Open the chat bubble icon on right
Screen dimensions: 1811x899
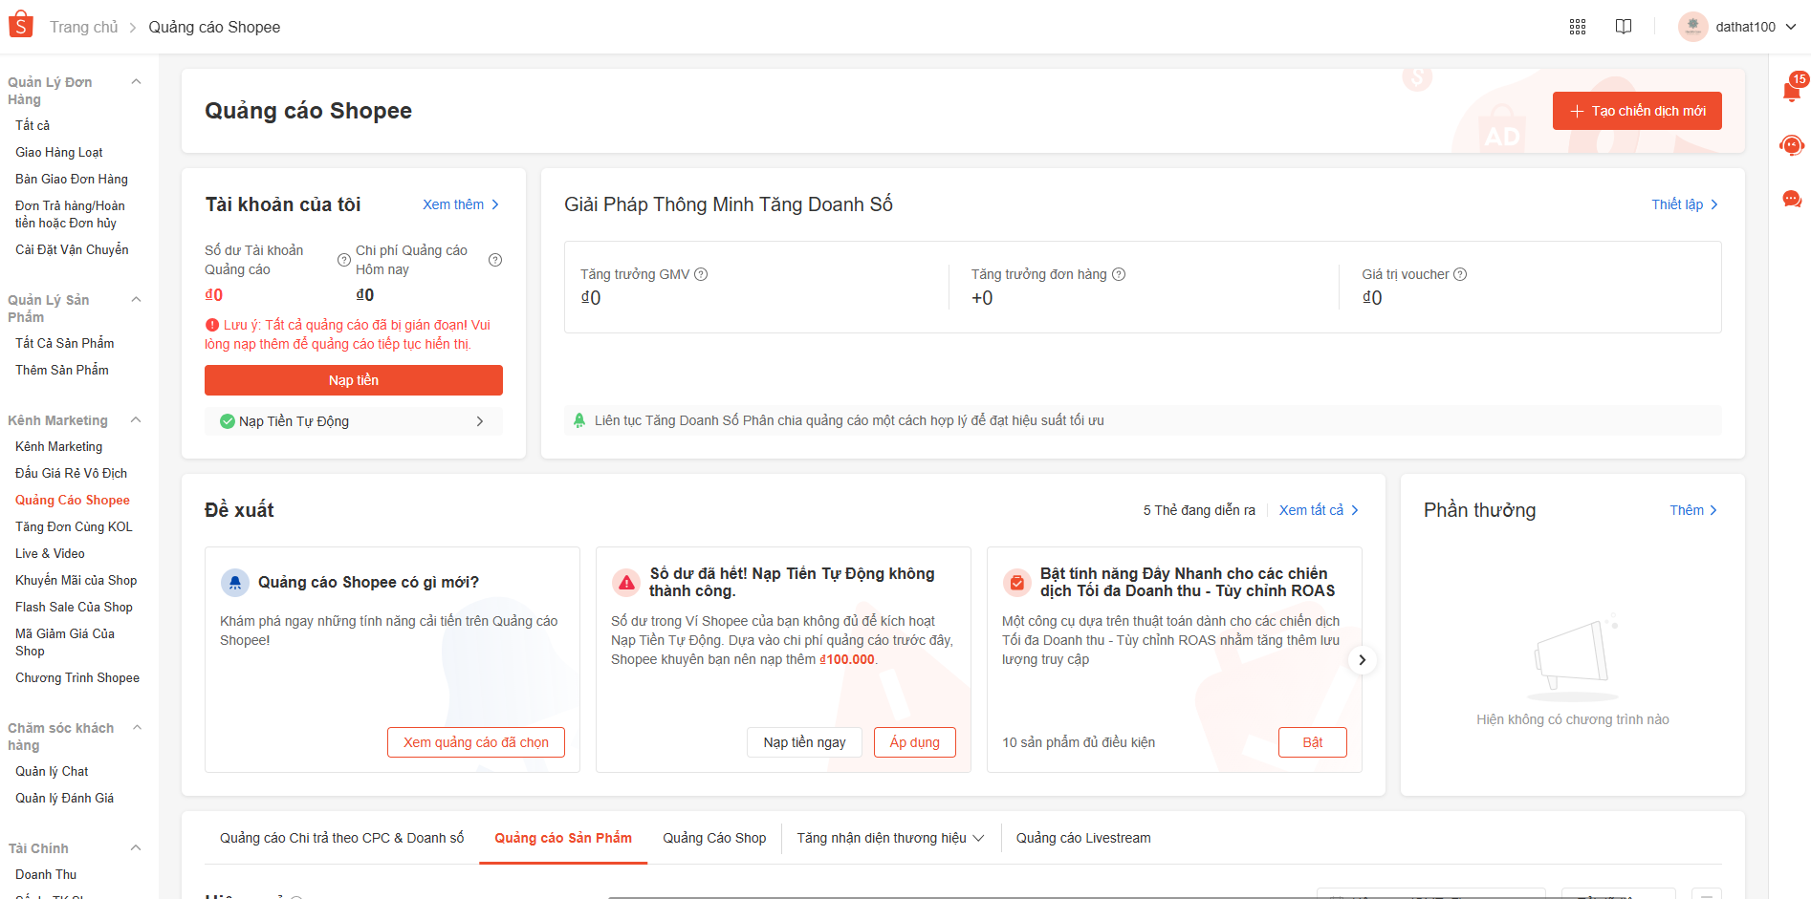point(1792,199)
